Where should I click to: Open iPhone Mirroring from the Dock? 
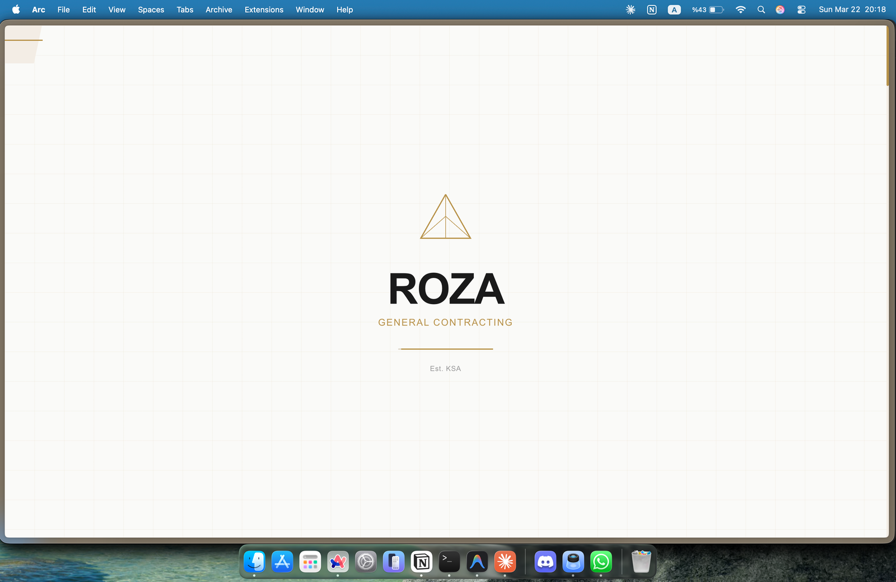coord(394,562)
